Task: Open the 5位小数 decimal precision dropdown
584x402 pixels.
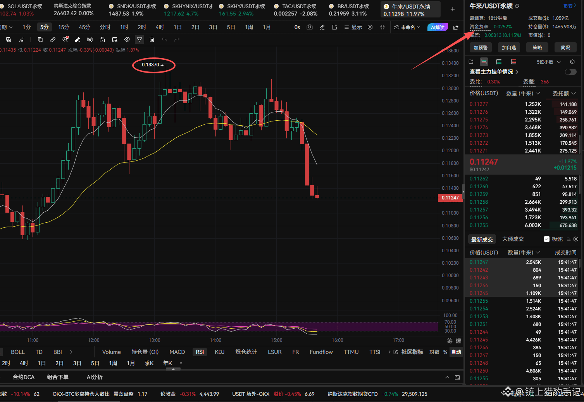Action: (x=549, y=62)
